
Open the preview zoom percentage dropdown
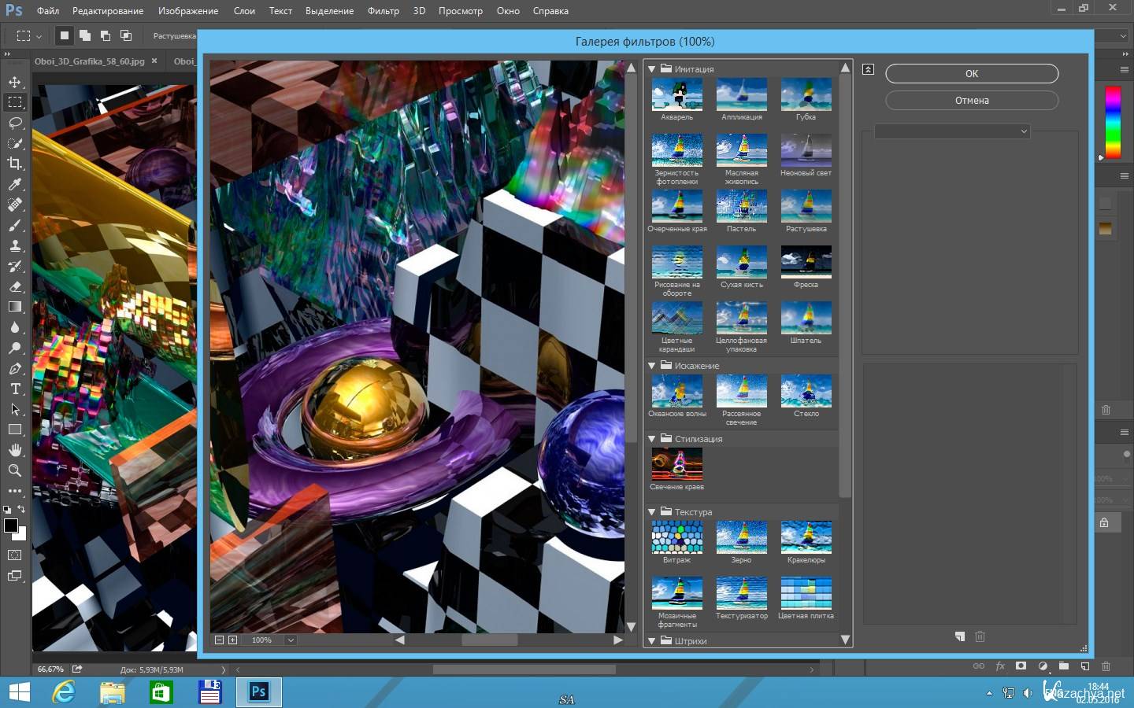click(x=291, y=640)
